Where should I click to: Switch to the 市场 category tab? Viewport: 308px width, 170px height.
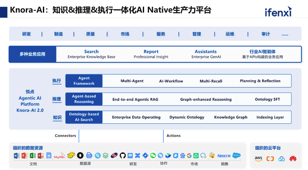point(125,34)
